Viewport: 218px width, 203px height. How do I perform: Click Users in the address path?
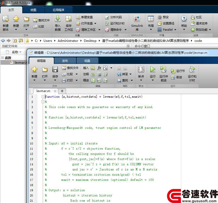(48, 41)
